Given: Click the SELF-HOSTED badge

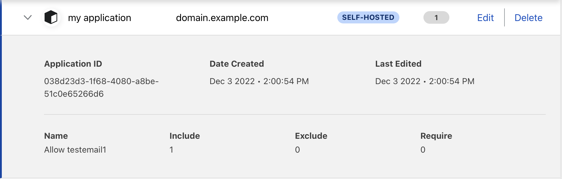Looking at the screenshot, I should [x=368, y=17].
